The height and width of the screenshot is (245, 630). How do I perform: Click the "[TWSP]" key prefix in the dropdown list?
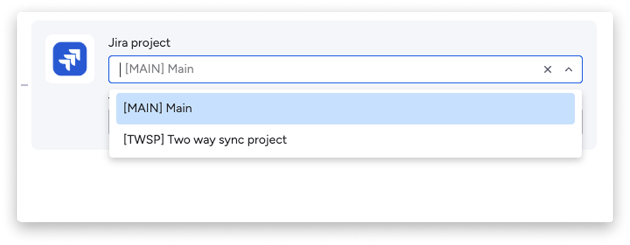click(144, 140)
